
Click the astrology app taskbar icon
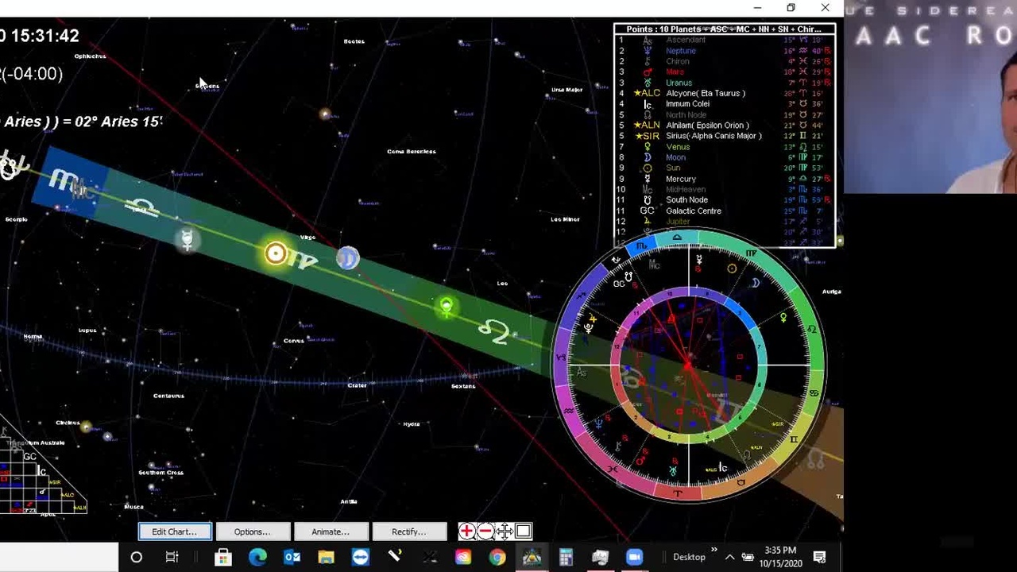532,557
